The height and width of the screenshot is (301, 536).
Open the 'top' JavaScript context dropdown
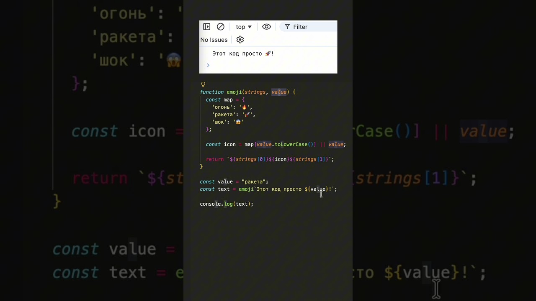click(244, 27)
